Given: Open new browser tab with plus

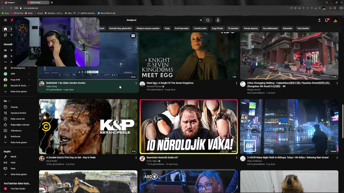Looking at the screenshot, I should coord(52,2).
